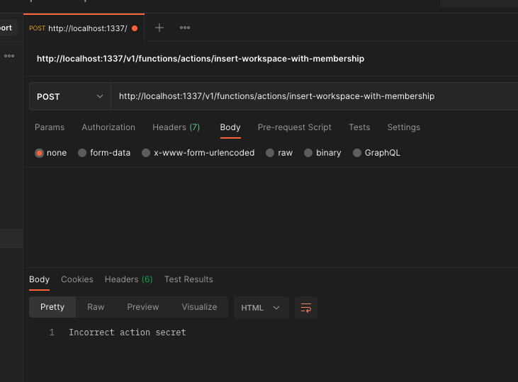Screen dimensions: 518x382
Task: Open the request Settings tab
Action: point(404,127)
